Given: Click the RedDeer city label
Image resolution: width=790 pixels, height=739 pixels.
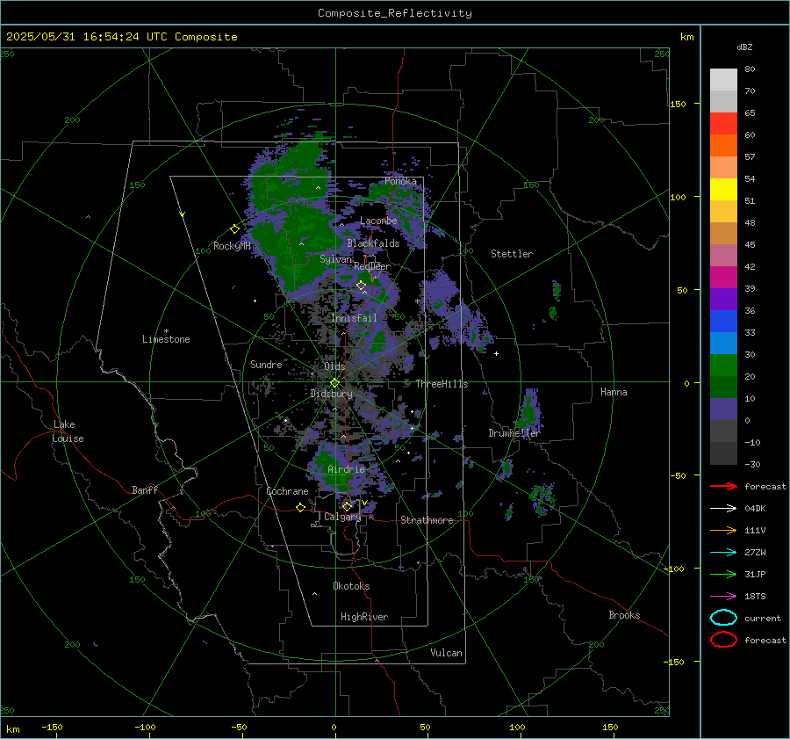Looking at the screenshot, I should (x=372, y=266).
